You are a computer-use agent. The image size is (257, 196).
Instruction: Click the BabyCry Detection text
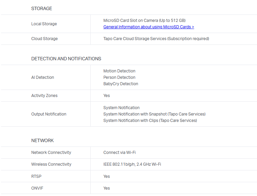[121, 84]
